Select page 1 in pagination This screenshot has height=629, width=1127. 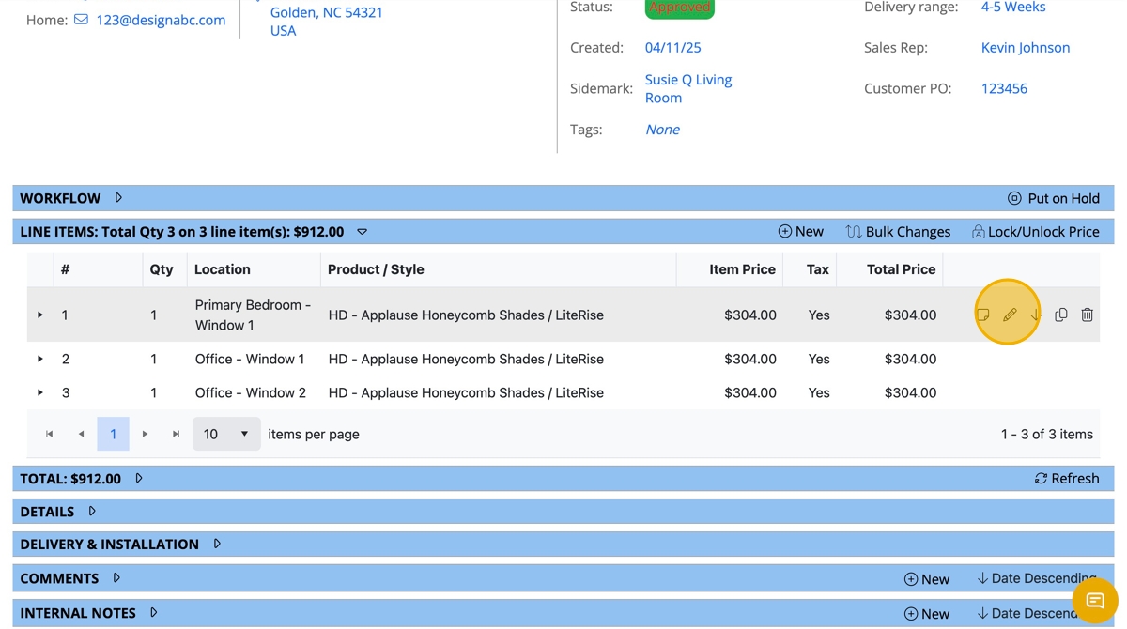pos(113,434)
